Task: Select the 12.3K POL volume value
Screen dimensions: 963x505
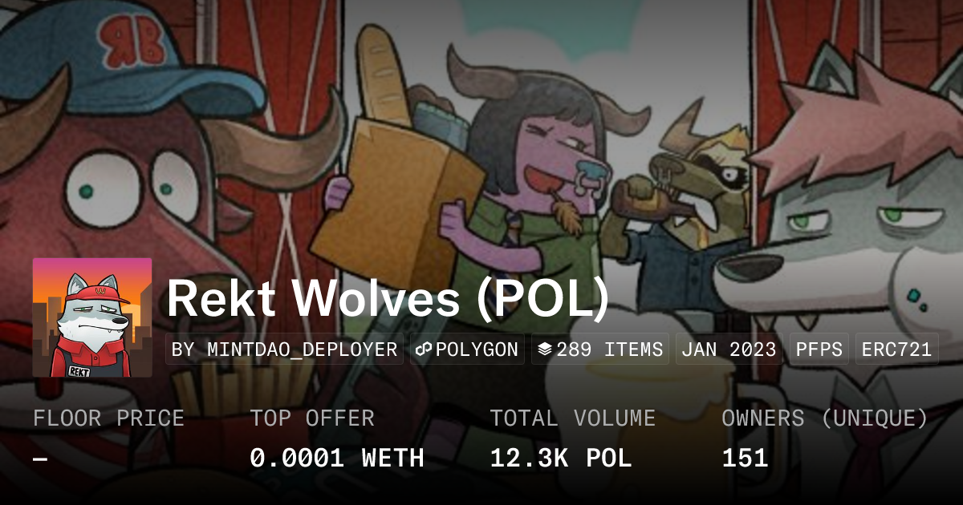Action: tap(561, 459)
